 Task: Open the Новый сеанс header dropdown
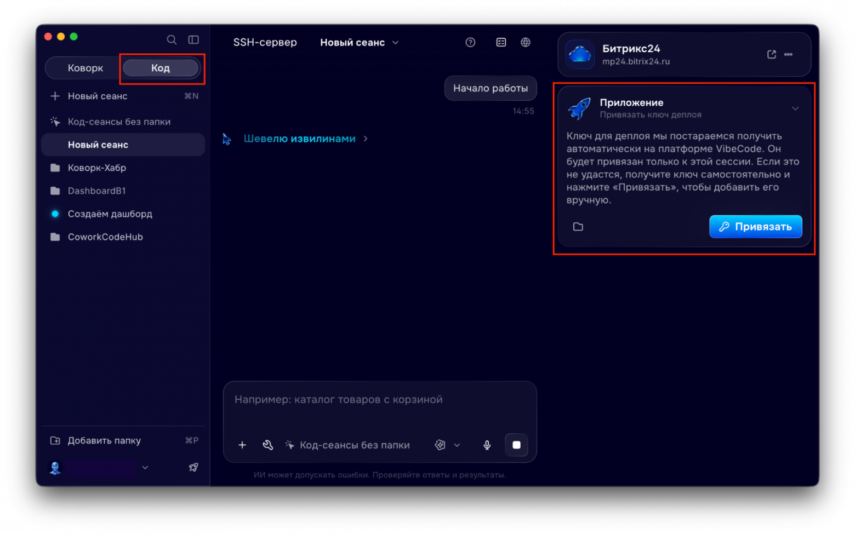tap(359, 42)
